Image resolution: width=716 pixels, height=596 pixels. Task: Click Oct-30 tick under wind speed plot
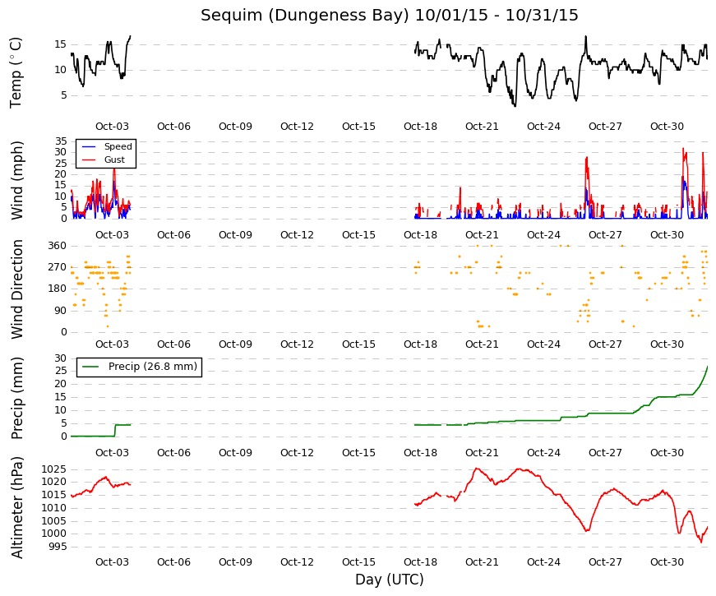667,235
